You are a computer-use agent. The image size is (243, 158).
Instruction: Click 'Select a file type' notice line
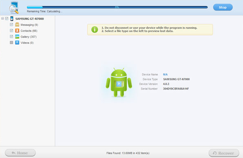[138, 31]
